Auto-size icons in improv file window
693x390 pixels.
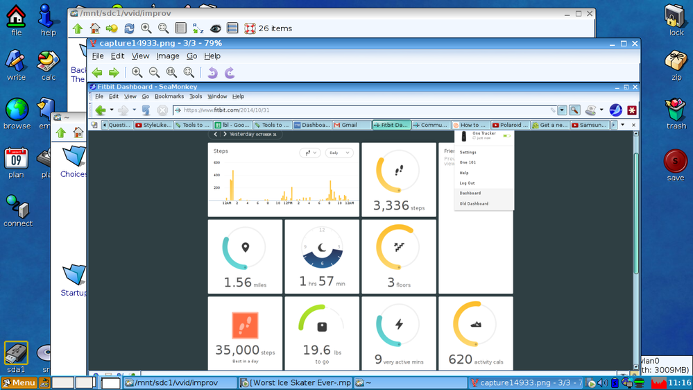pos(164,28)
